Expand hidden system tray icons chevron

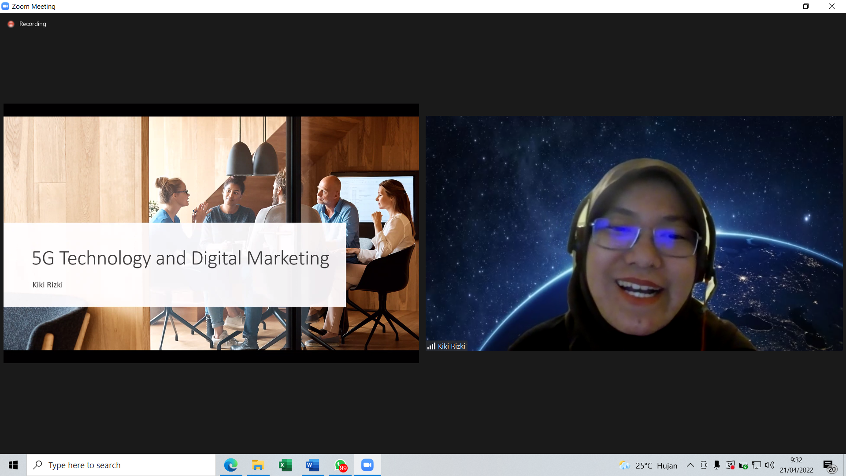coord(690,465)
